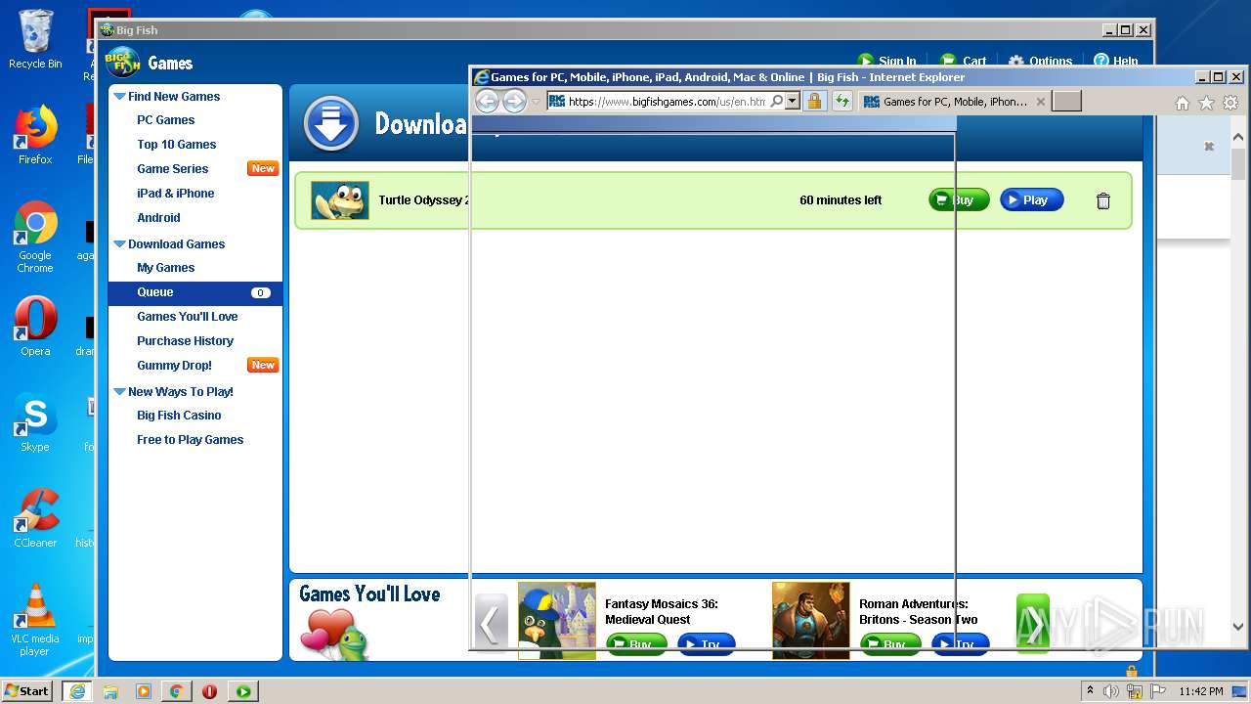Launch Firefox from the desktop
The height and width of the screenshot is (704, 1251).
[35, 135]
